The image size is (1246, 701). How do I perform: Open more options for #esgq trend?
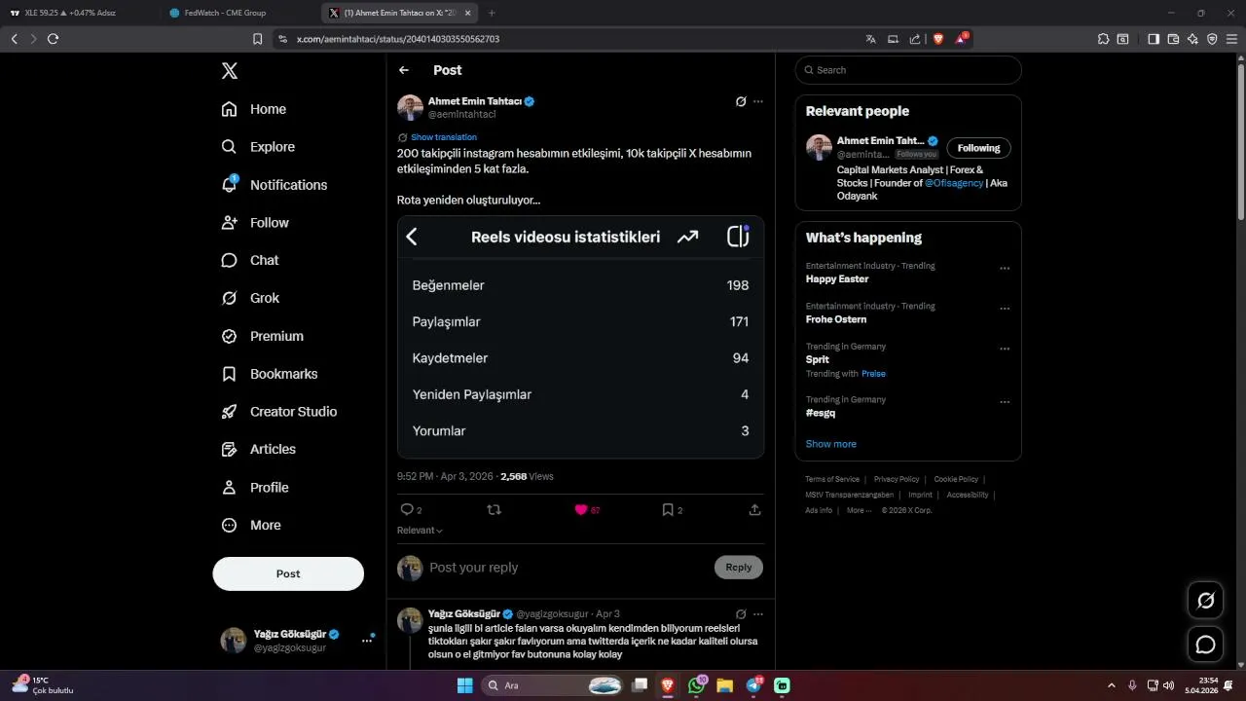pyautogui.click(x=1005, y=402)
